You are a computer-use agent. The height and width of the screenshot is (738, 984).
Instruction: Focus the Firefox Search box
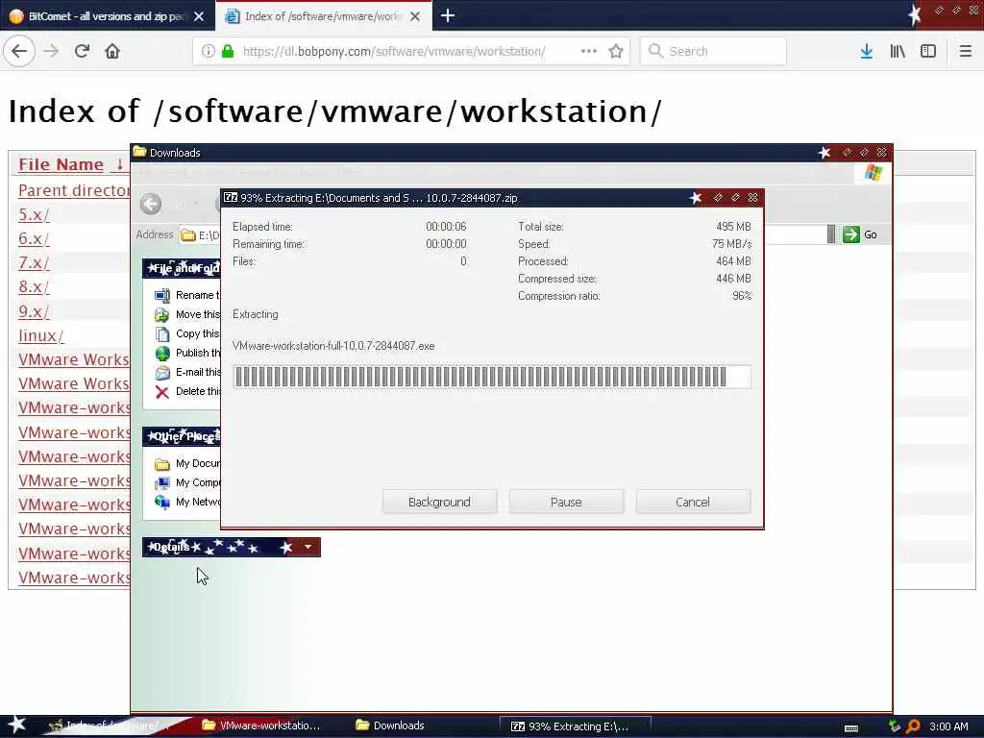714,51
